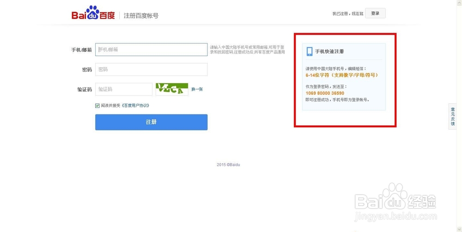Toggle the 阅读并接受 agreement checkbox
Image resolution: width=462 pixels, height=232 pixels.
(97, 106)
